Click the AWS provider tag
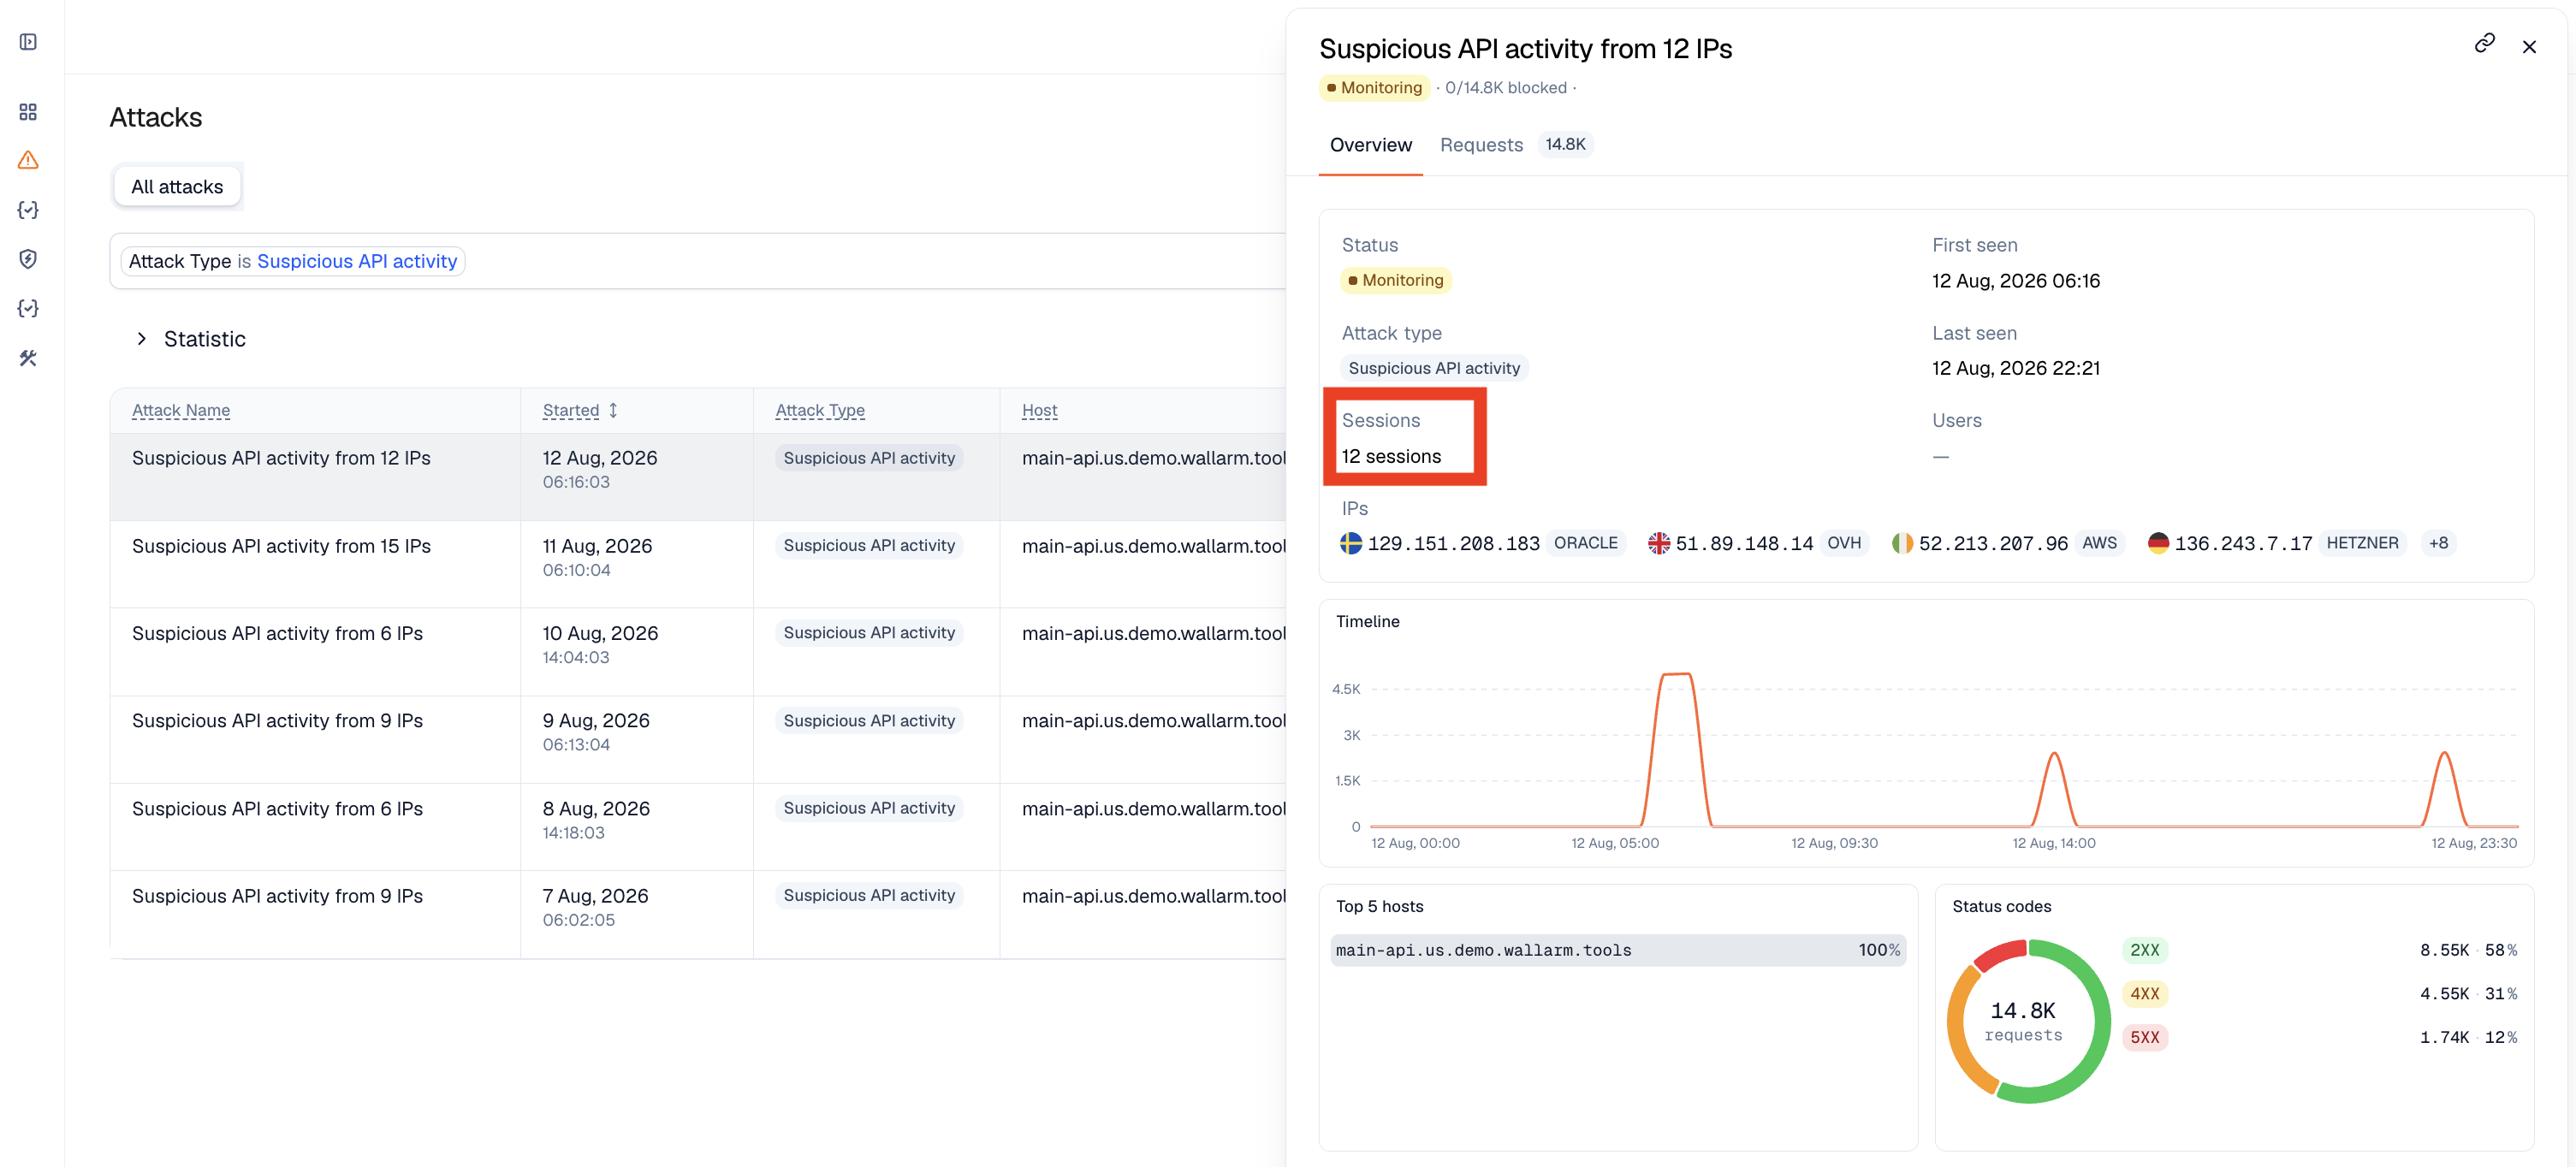Image resolution: width=2576 pixels, height=1167 pixels. [x=2099, y=543]
